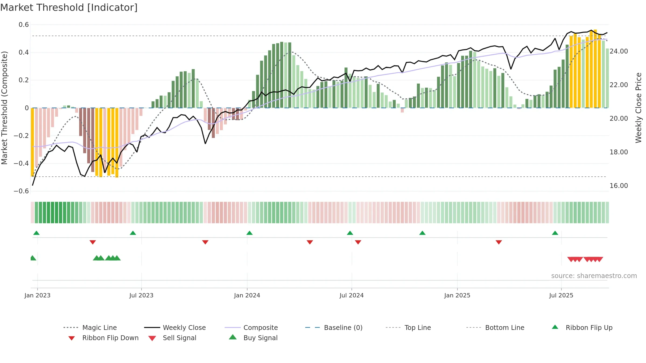
Task: Click the Jul 2025 x-axis label
Action: 561,295
